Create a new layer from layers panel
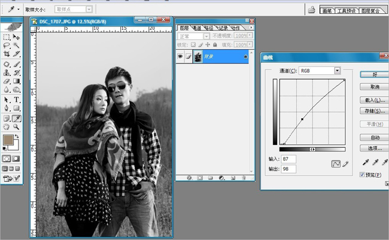Viewport: 389px width, 240px height. click(x=233, y=178)
